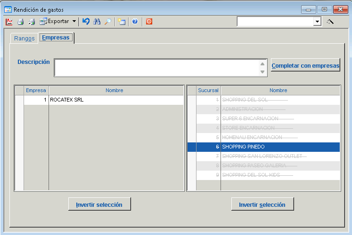Click the second printer icon with the arrow

click(x=32, y=22)
